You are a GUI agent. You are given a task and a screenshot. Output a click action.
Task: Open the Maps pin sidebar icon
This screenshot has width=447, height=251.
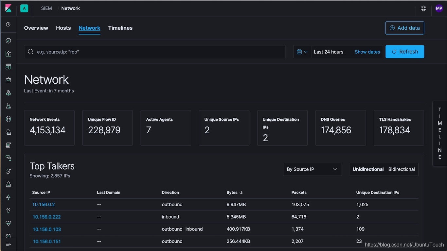(8, 93)
